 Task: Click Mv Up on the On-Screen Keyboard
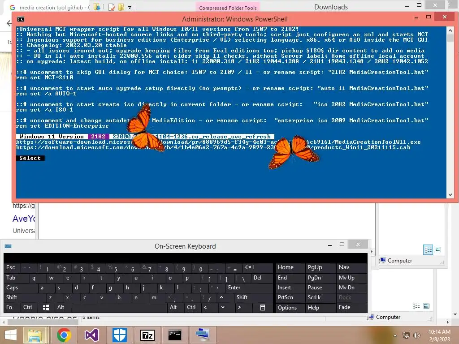coord(351,278)
